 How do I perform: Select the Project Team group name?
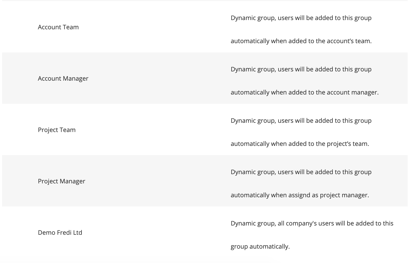click(x=57, y=130)
